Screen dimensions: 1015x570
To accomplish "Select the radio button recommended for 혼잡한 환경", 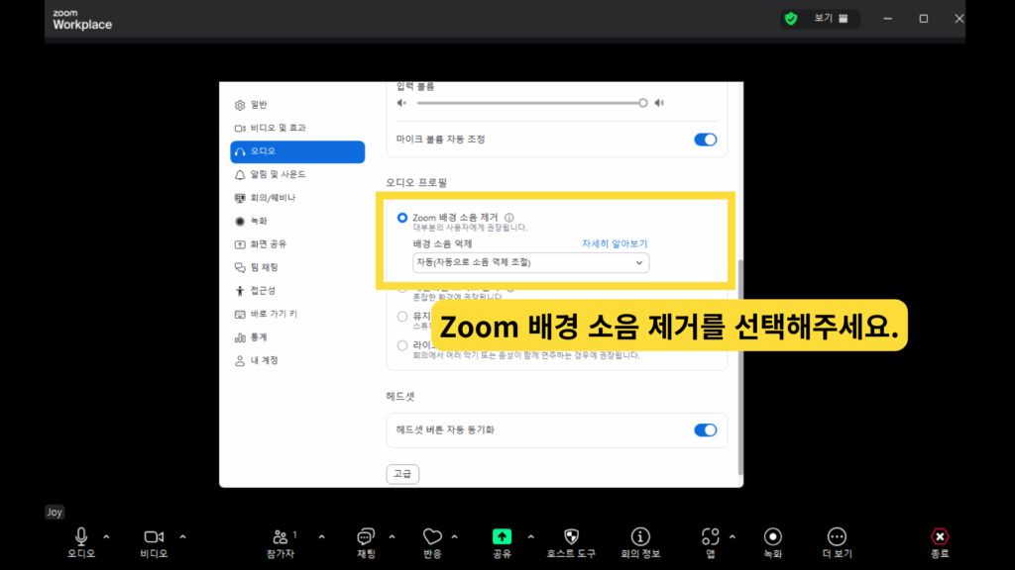I will 402,288.
